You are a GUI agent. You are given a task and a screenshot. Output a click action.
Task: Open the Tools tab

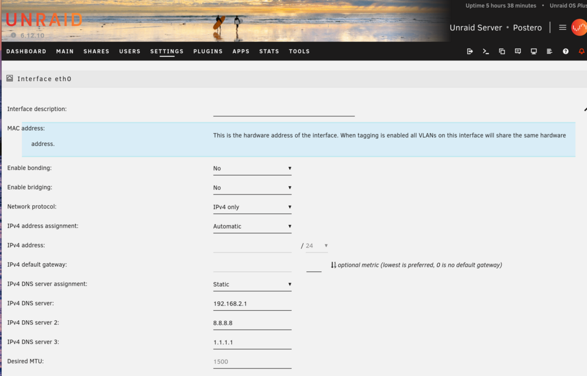point(299,51)
